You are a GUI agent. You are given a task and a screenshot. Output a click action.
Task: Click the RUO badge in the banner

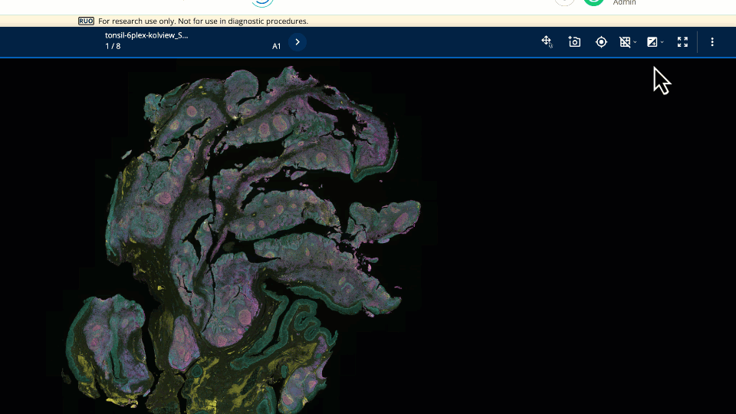tap(86, 21)
